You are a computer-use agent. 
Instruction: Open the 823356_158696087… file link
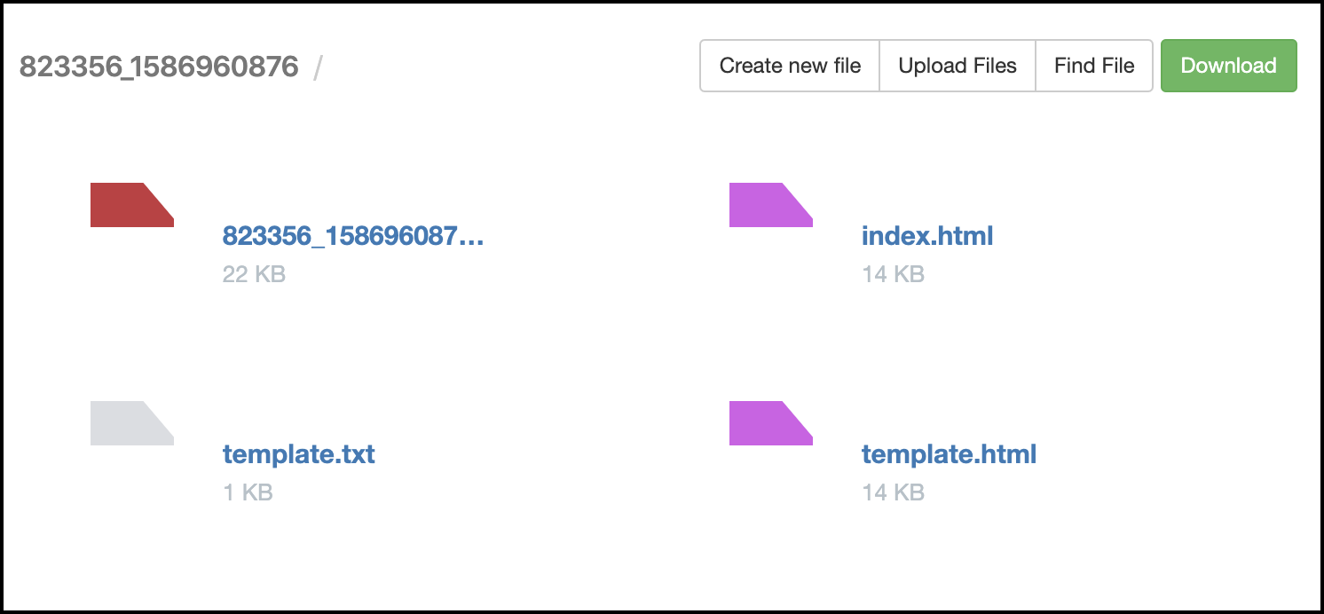[x=353, y=236]
